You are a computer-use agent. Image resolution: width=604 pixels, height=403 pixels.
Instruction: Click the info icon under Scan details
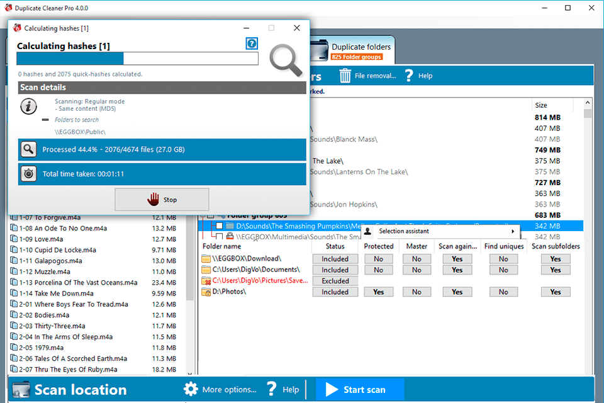point(28,106)
